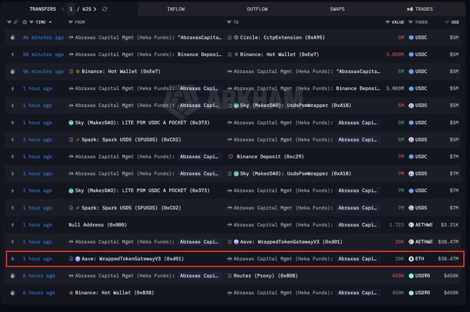Toggle the TIME column sort caret

tap(50, 22)
